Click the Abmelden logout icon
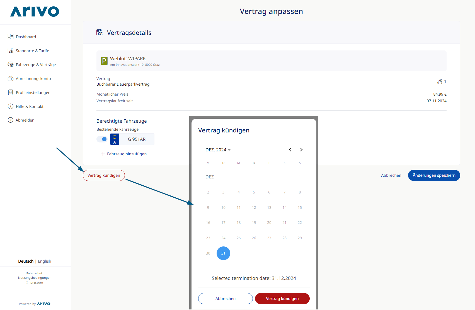 tap(10, 120)
